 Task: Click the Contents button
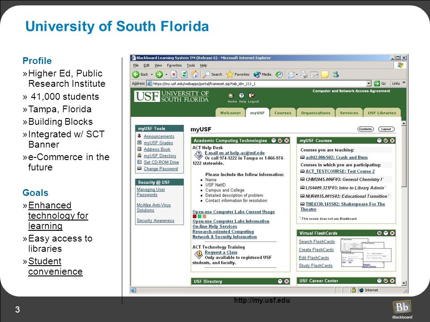pos(365,129)
